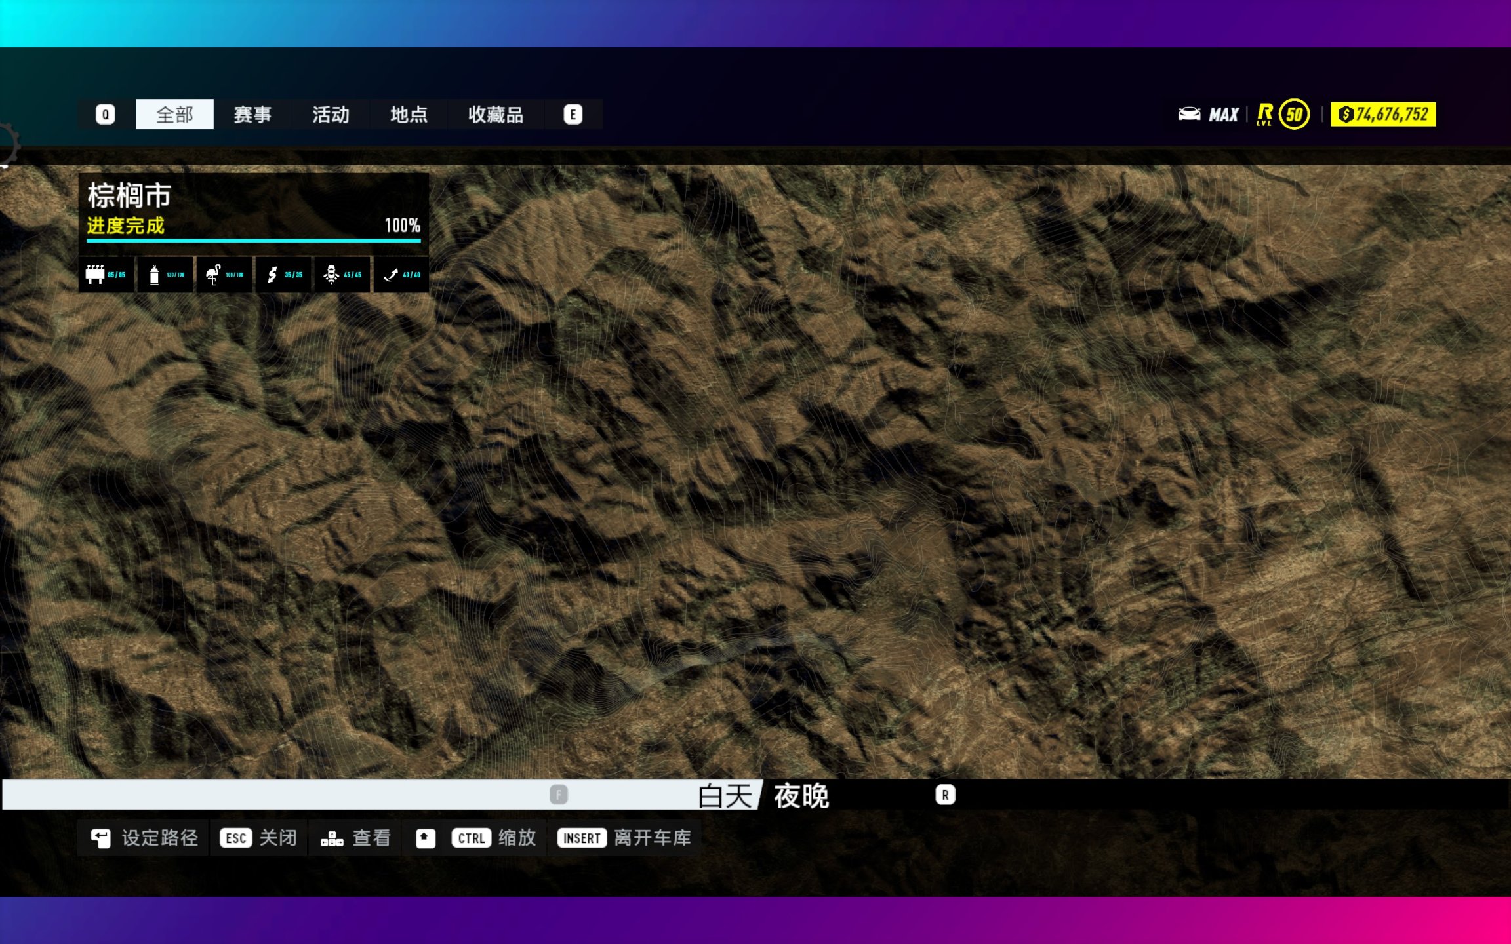
Task: Click the R key hint beside 夜晚
Action: [945, 795]
